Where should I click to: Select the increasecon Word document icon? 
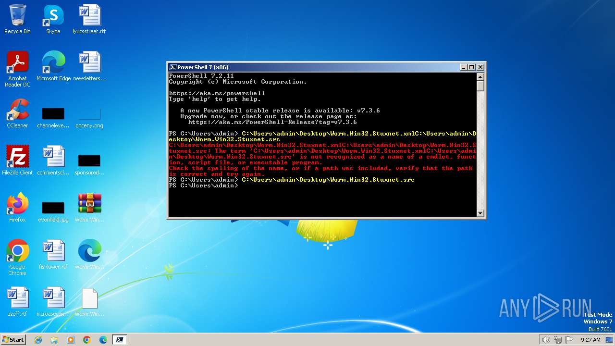pos(53,302)
